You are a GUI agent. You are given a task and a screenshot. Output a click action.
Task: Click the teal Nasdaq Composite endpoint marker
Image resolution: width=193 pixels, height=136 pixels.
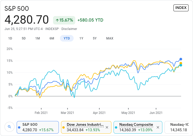tap(181, 65)
